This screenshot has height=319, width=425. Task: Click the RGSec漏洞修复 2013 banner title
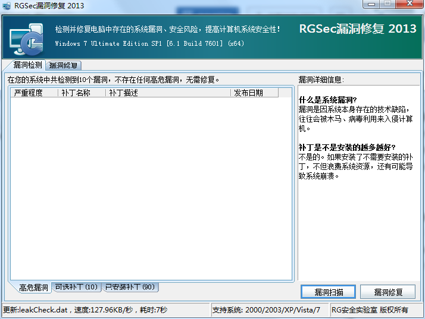(358, 29)
